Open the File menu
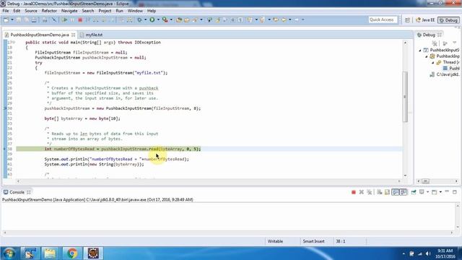This screenshot has height=260, width=462. pyautogui.click(x=6, y=11)
